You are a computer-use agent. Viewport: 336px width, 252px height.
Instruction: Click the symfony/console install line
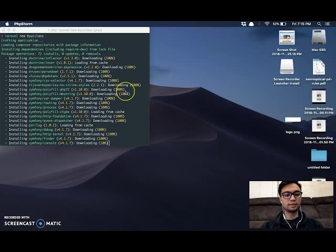click(x=57, y=143)
